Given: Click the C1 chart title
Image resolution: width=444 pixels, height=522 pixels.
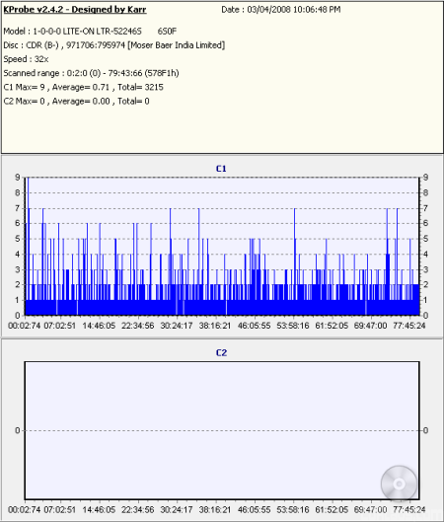Looking at the screenshot, I should [x=221, y=169].
